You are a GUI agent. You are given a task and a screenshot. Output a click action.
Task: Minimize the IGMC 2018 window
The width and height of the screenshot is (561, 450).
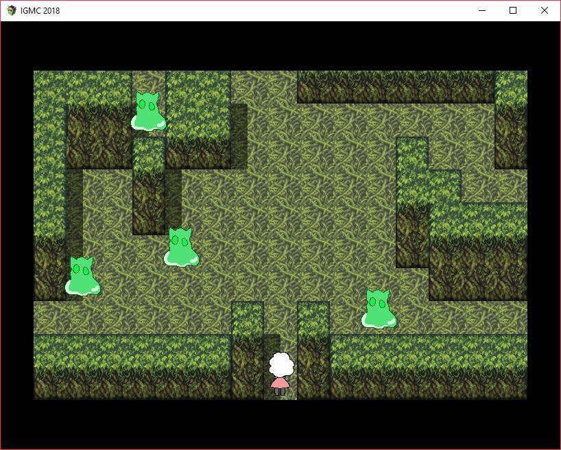(482, 10)
